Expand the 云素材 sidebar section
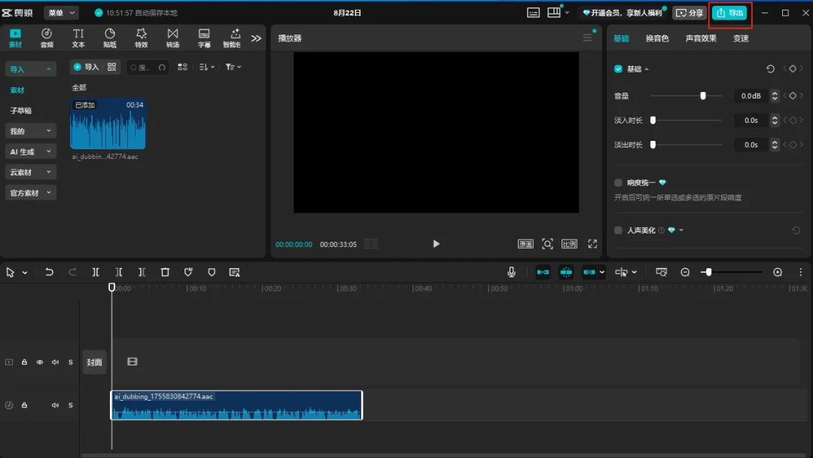Screen dimensions: 813x458 coord(31,173)
